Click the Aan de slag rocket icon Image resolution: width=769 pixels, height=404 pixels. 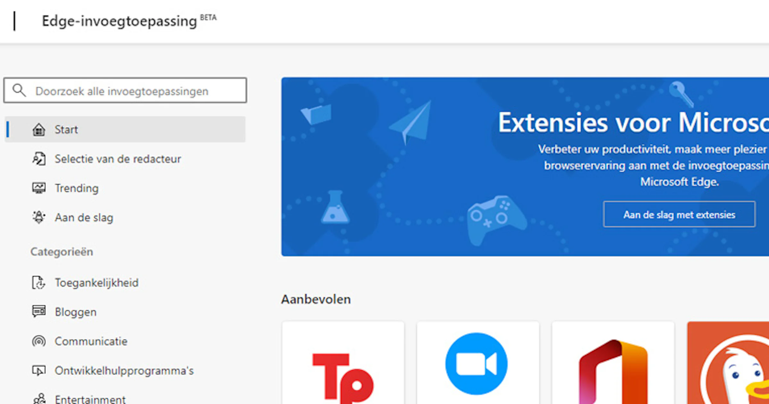tap(39, 217)
